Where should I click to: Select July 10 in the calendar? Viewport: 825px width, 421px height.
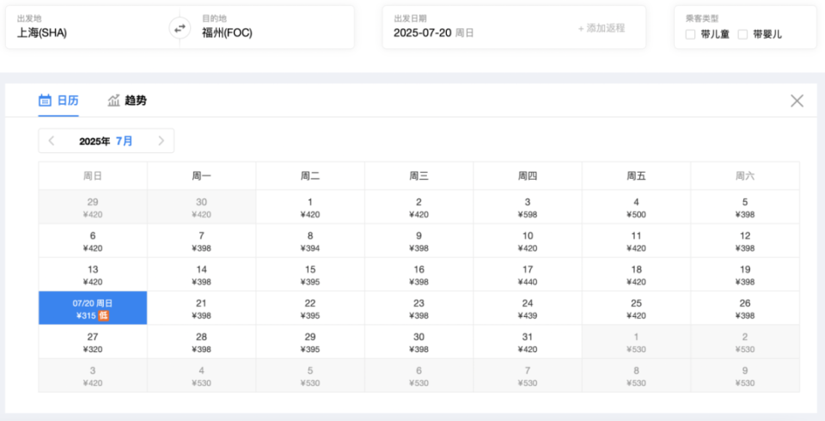pyautogui.click(x=527, y=241)
